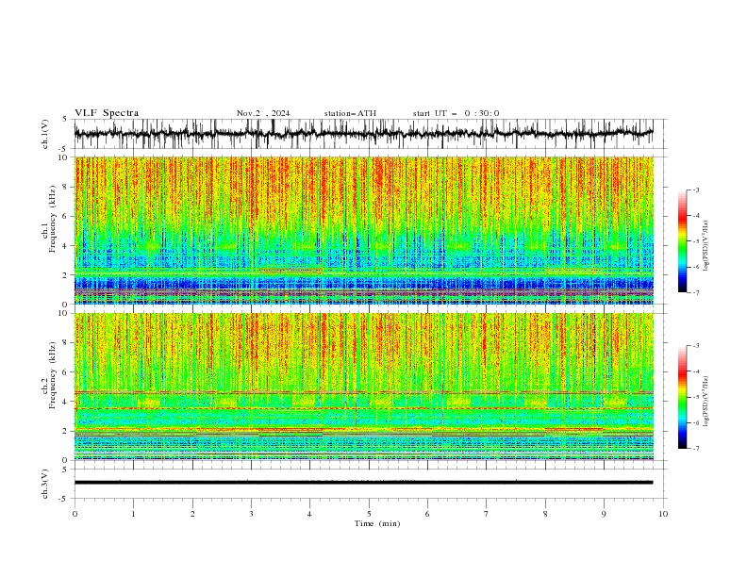Click the ch.1(V) waveform trace panel
Viewport: 747px width, 577px height.
pyautogui.click(x=370, y=134)
